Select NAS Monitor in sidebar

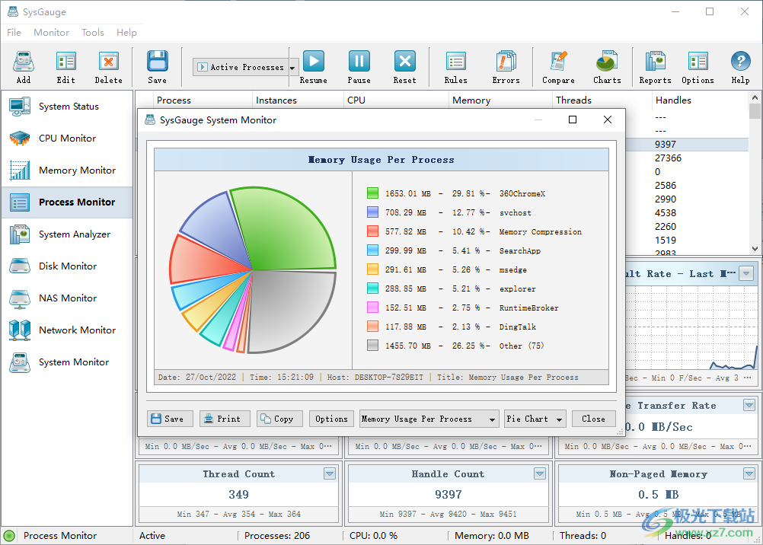pos(67,298)
